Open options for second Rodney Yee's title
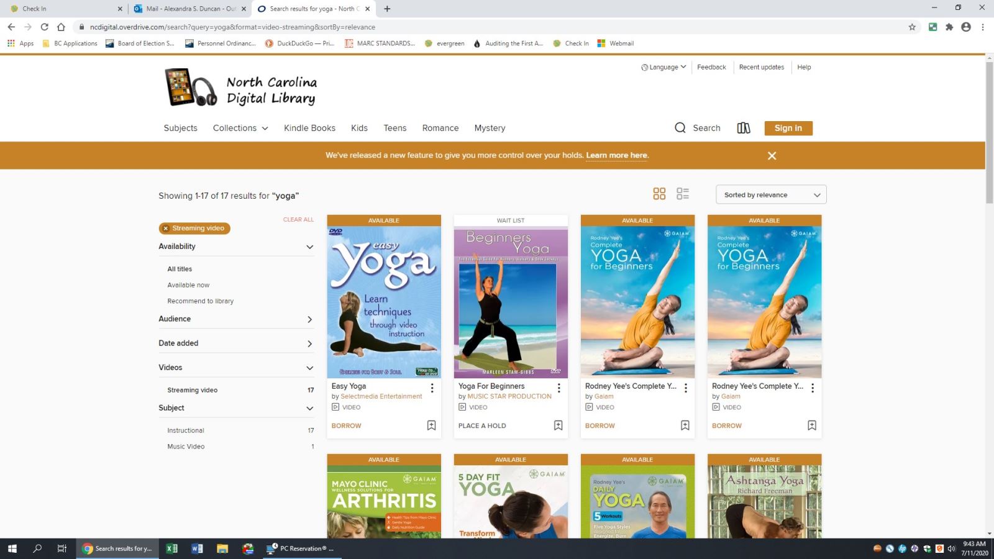994x559 pixels. click(x=812, y=388)
